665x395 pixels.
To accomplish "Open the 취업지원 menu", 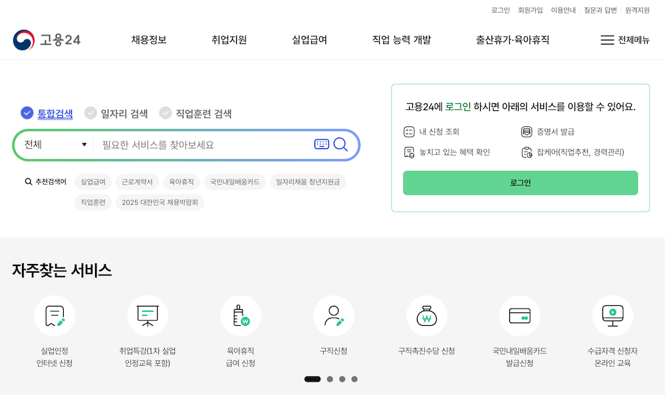I will tap(229, 40).
